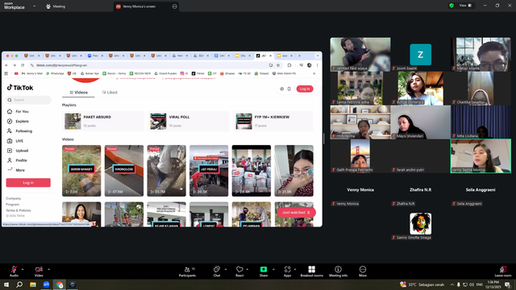Open the View layout menu
Screen dimensions: 516x290
(466, 6)
